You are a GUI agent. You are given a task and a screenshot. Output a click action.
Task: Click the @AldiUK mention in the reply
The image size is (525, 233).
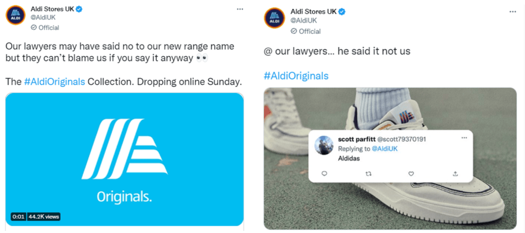385,149
